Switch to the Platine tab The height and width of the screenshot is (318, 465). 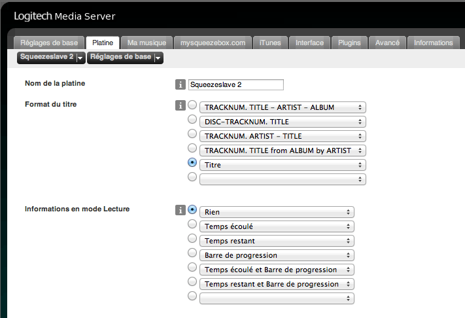(103, 43)
